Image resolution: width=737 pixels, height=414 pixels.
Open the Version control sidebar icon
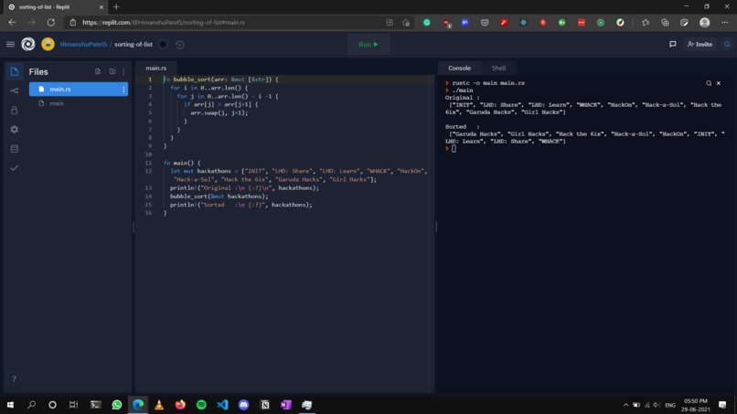coord(14,90)
